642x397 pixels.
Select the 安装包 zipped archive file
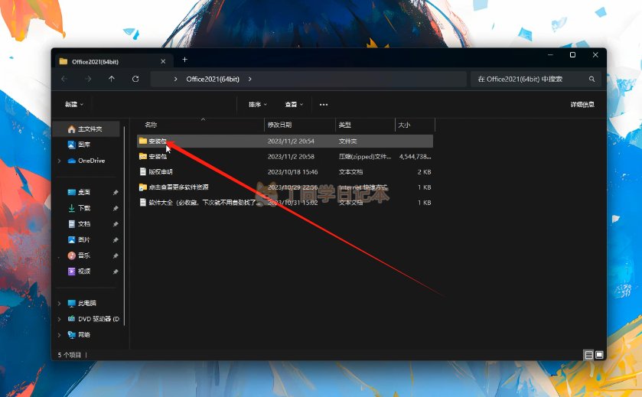pyautogui.click(x=157, y=156)
